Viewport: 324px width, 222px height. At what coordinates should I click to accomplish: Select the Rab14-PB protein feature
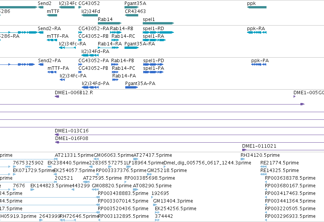click(x=115, y=64)
